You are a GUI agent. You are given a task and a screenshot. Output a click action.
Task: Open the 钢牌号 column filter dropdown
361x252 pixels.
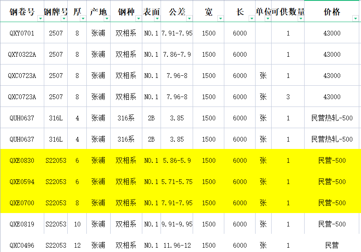63,18
